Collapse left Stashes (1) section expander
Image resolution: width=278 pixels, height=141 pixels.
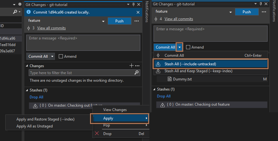pyautogui.click(x=27, y=90)
